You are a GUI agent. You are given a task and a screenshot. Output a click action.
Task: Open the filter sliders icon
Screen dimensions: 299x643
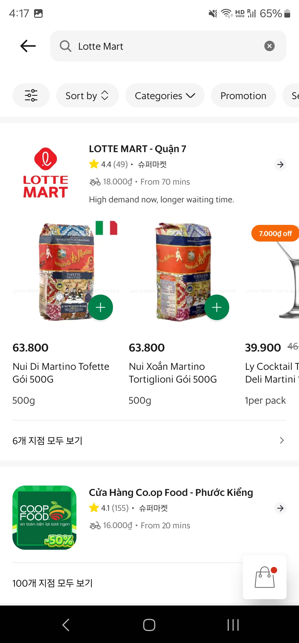(31, 96)
